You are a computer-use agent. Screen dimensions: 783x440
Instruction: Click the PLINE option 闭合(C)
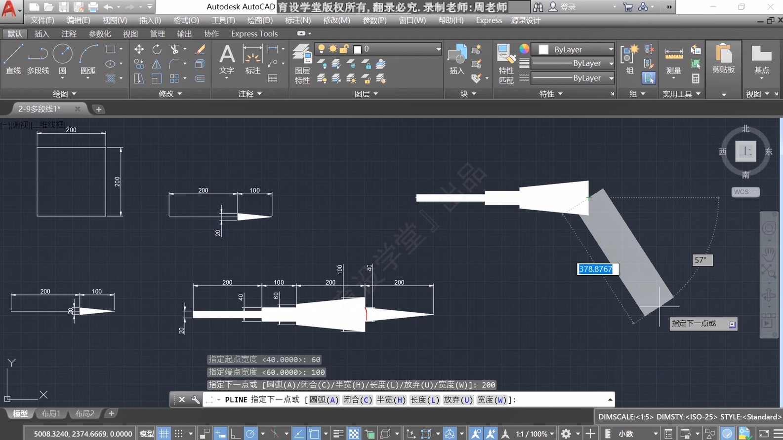(358, 400)
